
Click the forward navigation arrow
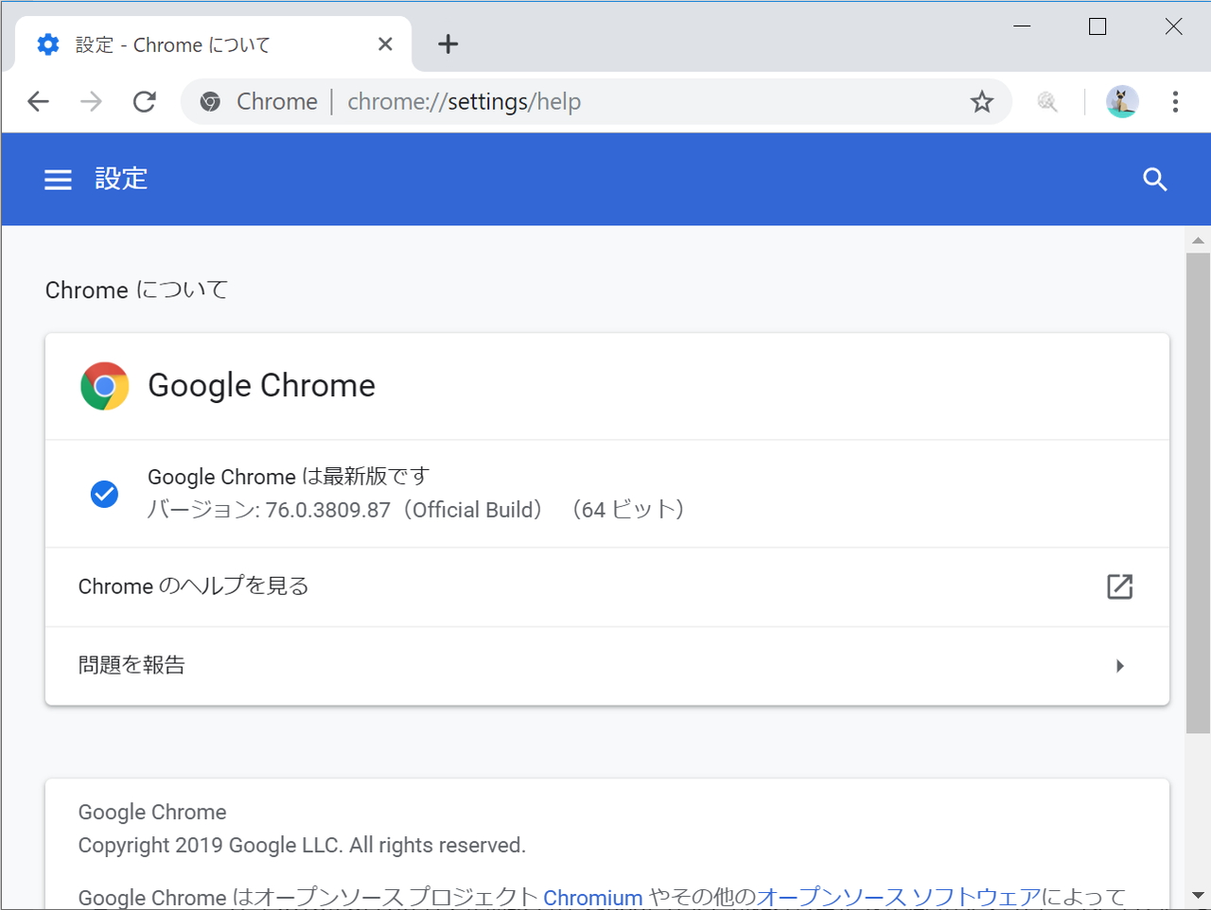91,101
